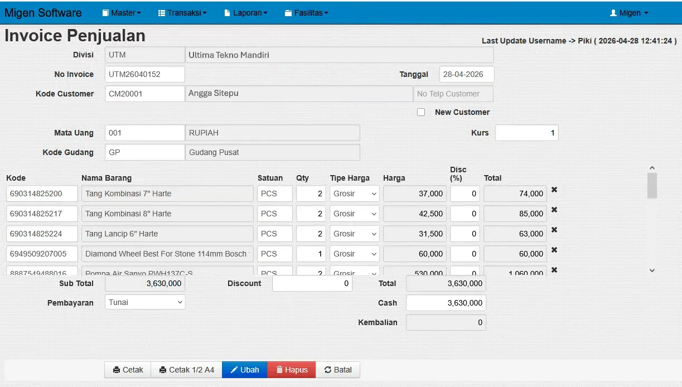Click the Ubah edit button
682x387 pixels.
coord(245,370)
